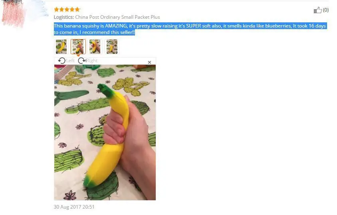337x215 pixels.
Task: Click the helpful vote count (0)
Action: tap(325, 10)
